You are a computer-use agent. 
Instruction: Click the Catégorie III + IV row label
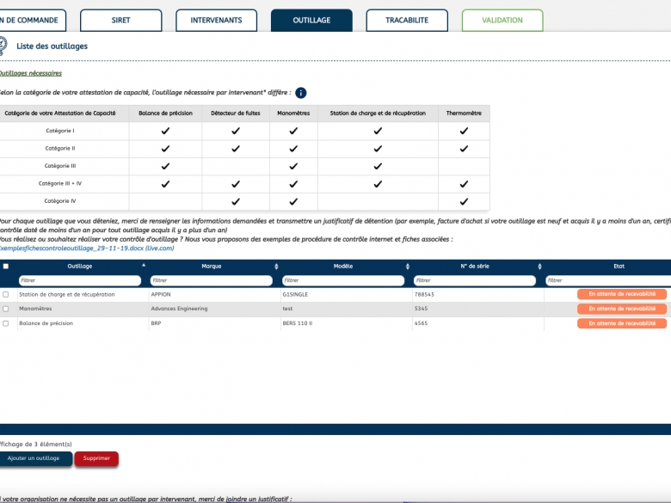point(60,183)
